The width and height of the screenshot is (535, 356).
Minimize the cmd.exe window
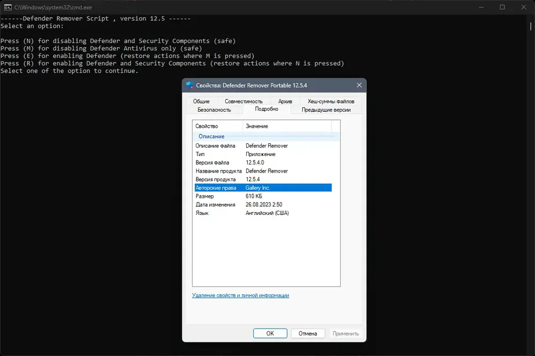tap(481, 7)
